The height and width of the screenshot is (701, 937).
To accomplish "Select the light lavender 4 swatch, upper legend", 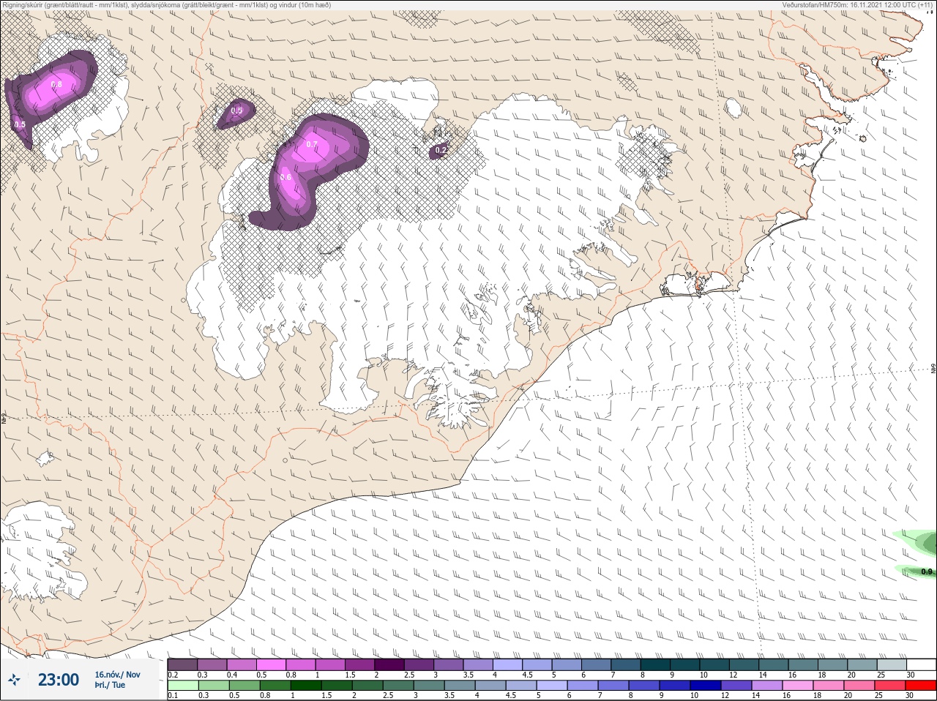I will point(508,664).
